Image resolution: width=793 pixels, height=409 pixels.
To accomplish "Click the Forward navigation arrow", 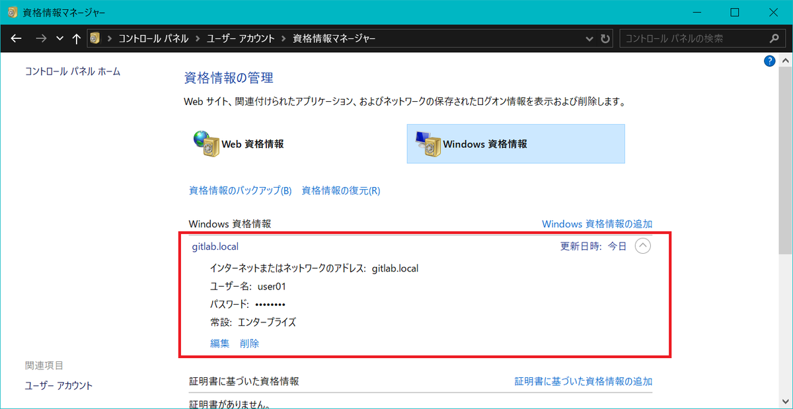I will click(41, 38).
